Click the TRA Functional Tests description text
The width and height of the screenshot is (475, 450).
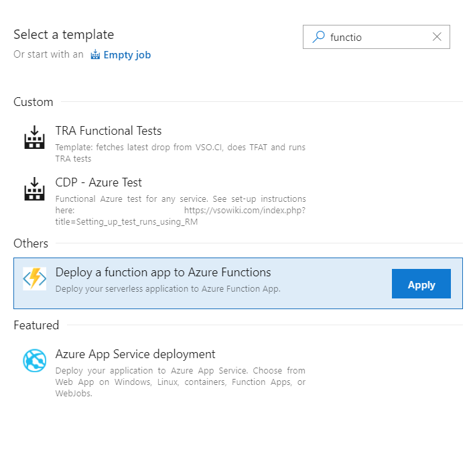(x=180, y=153)
